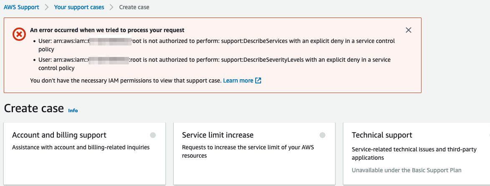Click 'An error occurred' alert heading

107,30
